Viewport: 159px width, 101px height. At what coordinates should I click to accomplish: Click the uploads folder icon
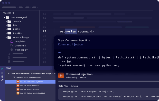[9, 33]
